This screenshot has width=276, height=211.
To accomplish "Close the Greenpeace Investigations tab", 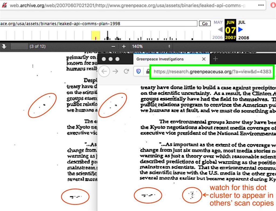I will coord(204,59).
